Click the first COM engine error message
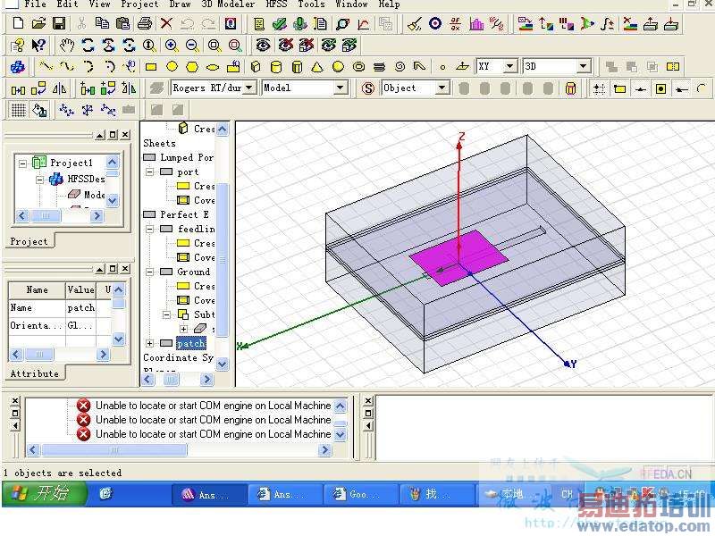Viewport: 715px width, 536px height. [213, 406]
